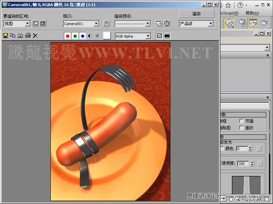Click the Copy Image icon

pos(13,36)
